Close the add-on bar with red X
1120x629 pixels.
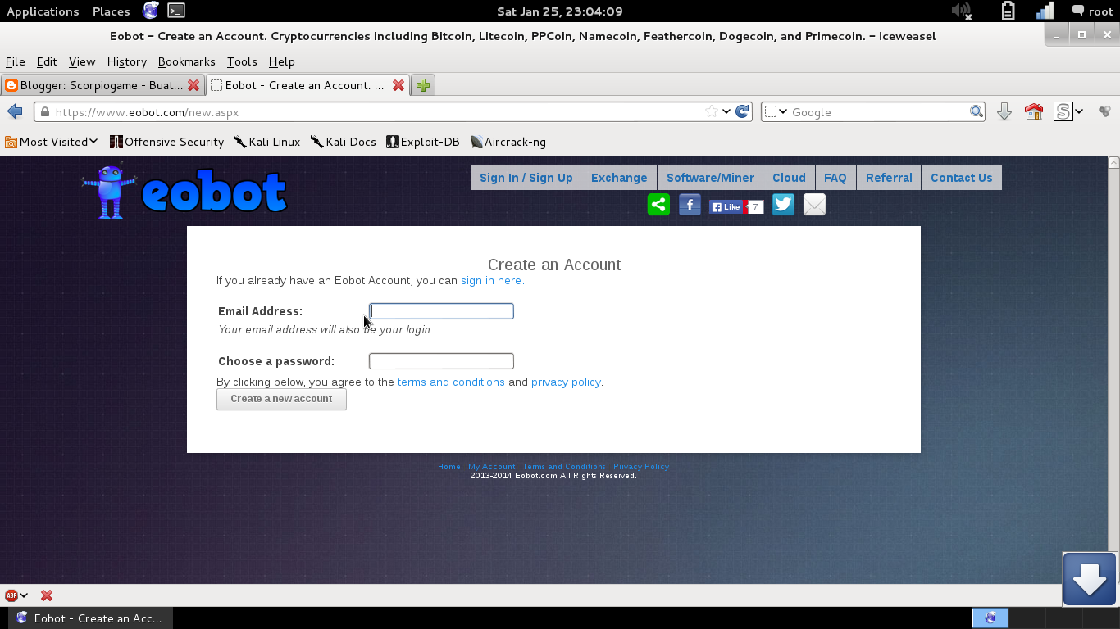(47, 595)
